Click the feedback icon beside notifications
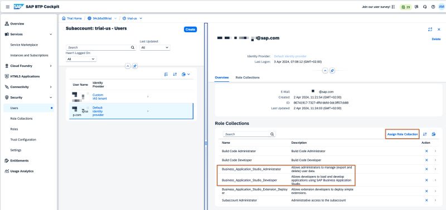The height and width of the screenshot is (210, 446). click(416, 7)
